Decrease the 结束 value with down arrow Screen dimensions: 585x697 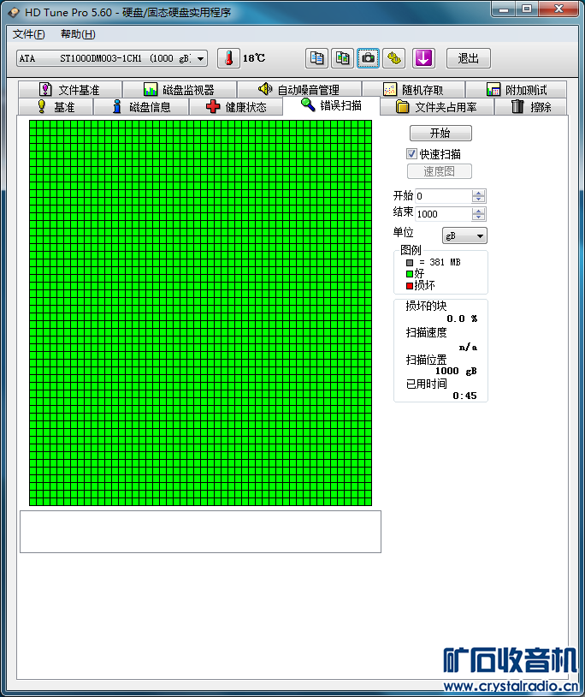(x=478, y=217)
